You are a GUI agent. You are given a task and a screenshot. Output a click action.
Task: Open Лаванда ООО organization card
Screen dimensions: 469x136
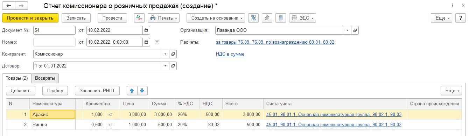click(355, 30)
